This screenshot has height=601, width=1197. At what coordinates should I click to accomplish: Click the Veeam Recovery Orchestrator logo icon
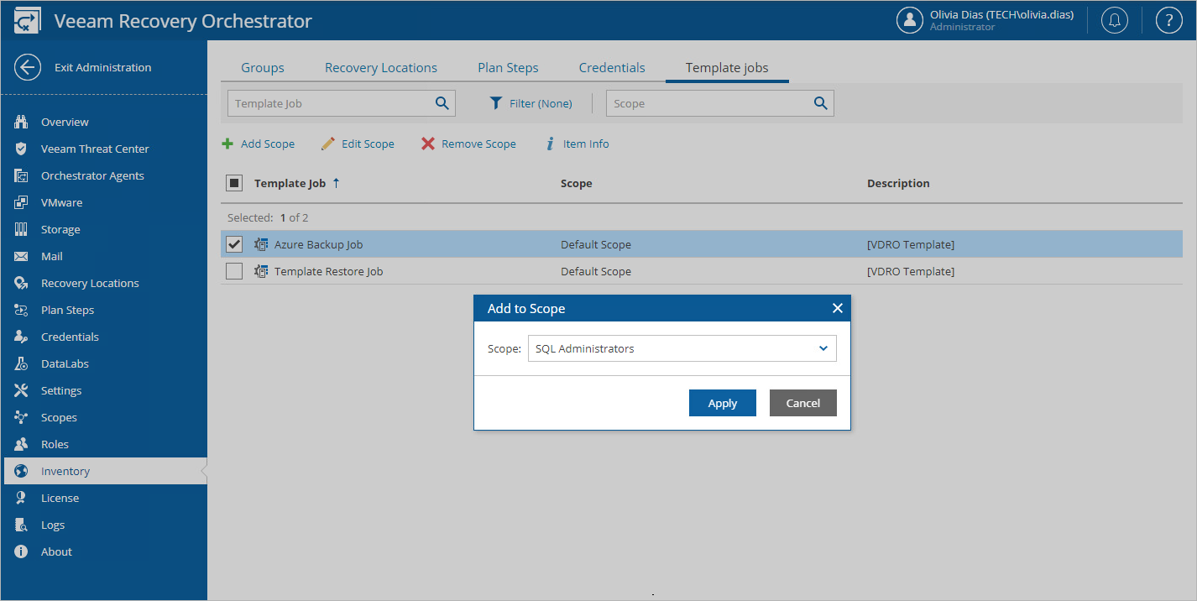[26, 21]
